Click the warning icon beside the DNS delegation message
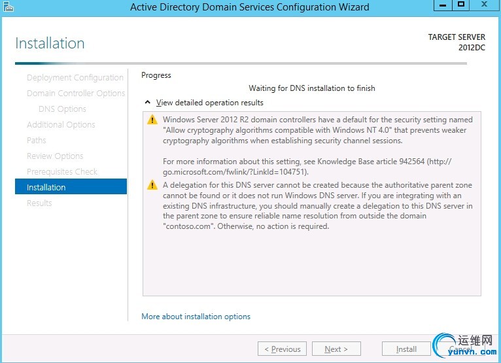The width and height of the screenshot is (501, 363). pos(152,185)
